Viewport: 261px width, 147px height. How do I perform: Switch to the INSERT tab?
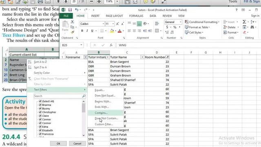(95, 16)
